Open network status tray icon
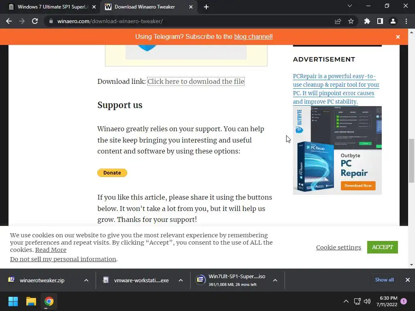This screenshot has width=415, height=311. [x=357, y=301]
